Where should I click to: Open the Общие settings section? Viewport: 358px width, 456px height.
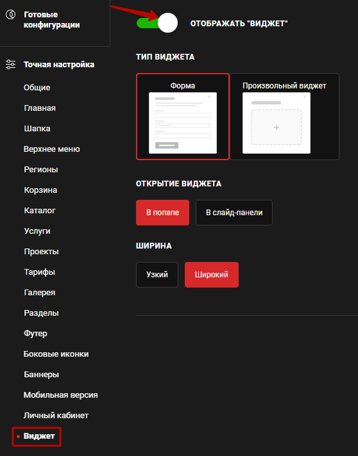click(37, 88)
